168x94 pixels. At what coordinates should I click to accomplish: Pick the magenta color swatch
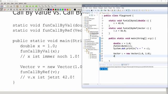pyautogui.click(x=65, y=10)
